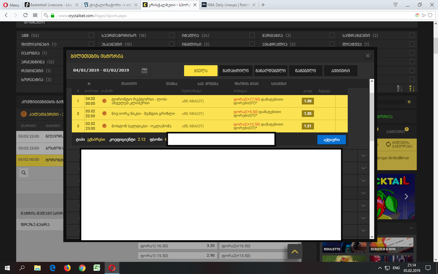Launch Firefox from the taskbar
The width and height of the screenshot is (438, 274).
67,268
